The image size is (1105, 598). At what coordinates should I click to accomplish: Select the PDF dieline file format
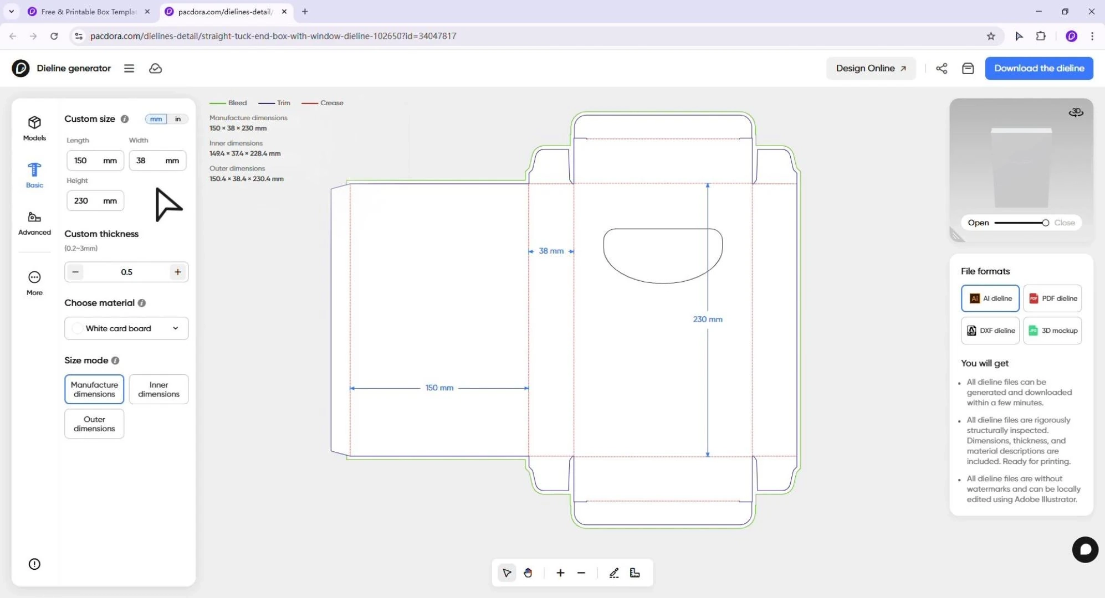(1052, 298)
